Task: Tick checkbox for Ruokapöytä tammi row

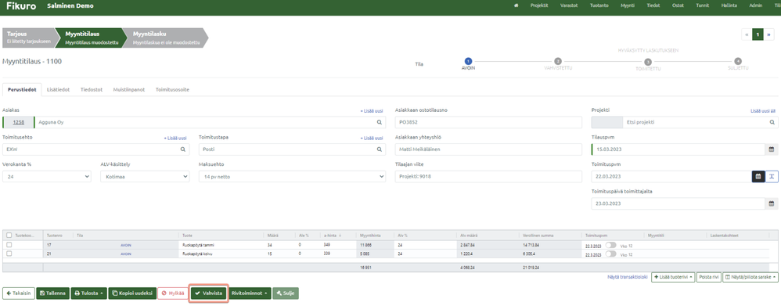Action: tap(9, 245)
